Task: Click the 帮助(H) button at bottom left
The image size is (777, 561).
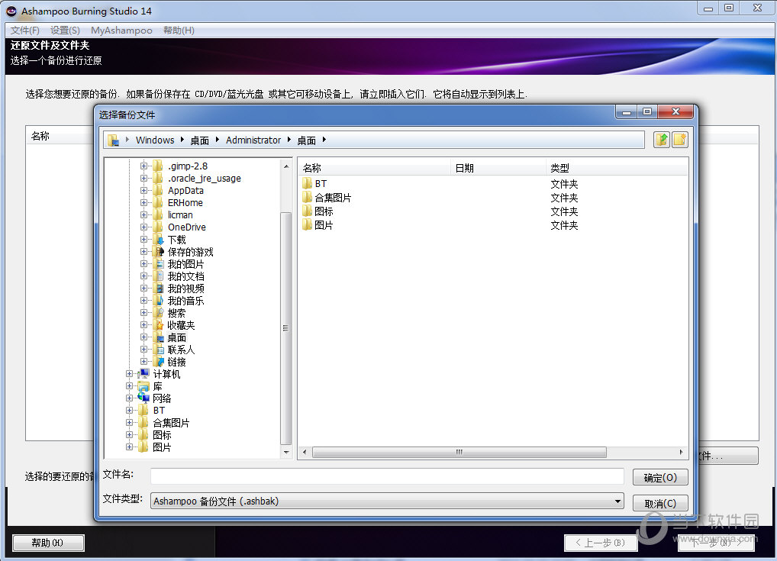Action: 48,543
